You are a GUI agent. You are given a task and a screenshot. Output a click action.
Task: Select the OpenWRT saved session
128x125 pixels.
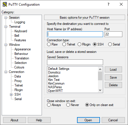(x=55, y=91)
